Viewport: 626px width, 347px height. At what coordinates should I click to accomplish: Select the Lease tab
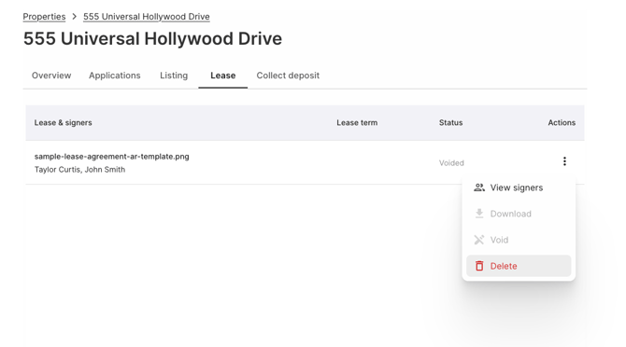pyautogui.click(x=222, y=76)
